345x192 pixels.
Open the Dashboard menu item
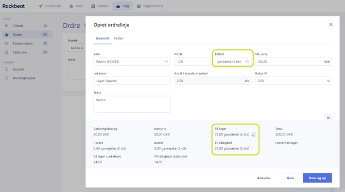[50, 6]
